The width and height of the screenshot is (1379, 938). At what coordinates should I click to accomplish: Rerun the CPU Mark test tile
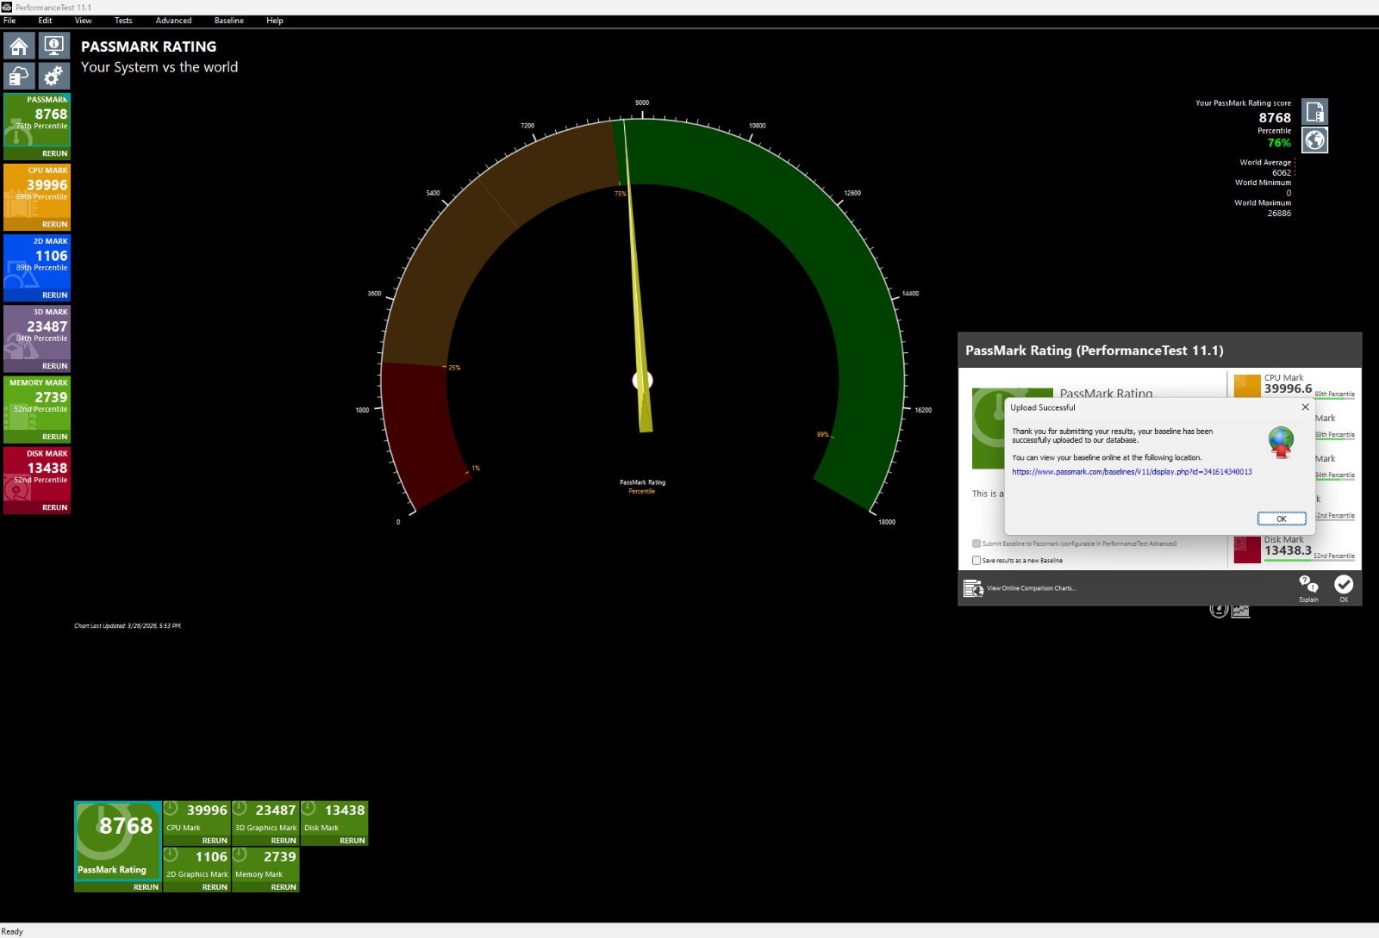coord(54,224)
